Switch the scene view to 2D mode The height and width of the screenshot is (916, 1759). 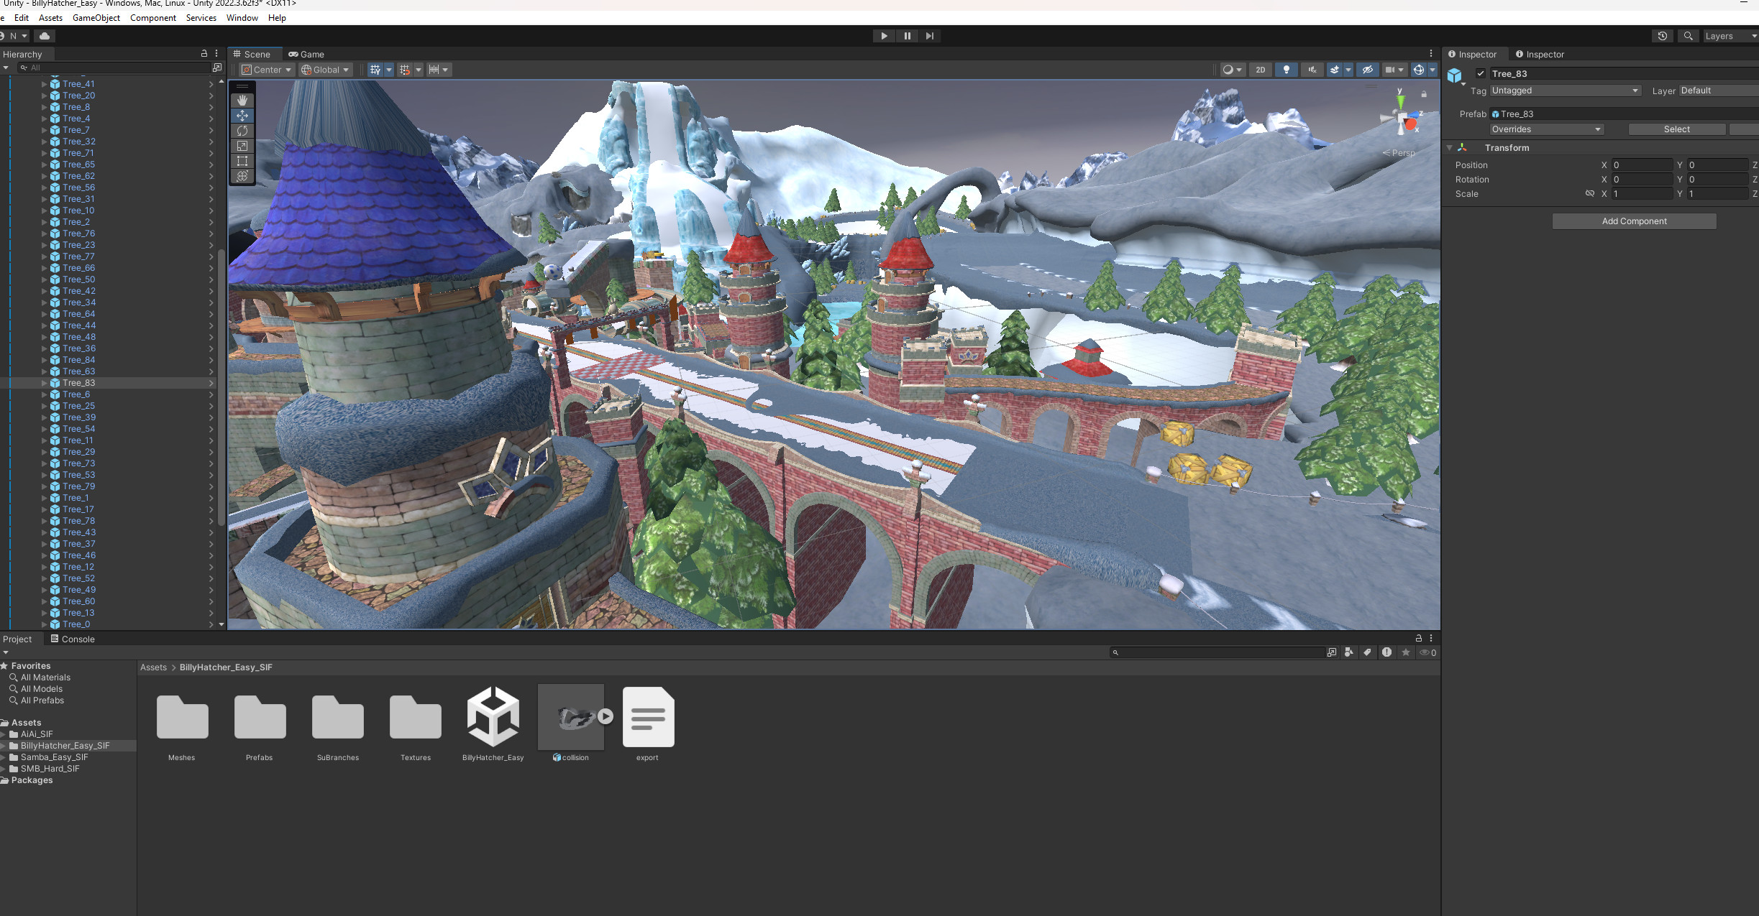[x=1260, y=69]
